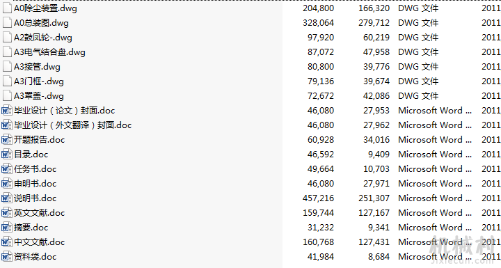501x268 pixels.
Task: Click 毕业设计（外文翻译）封面.doc file name
Action: point(72,125)
